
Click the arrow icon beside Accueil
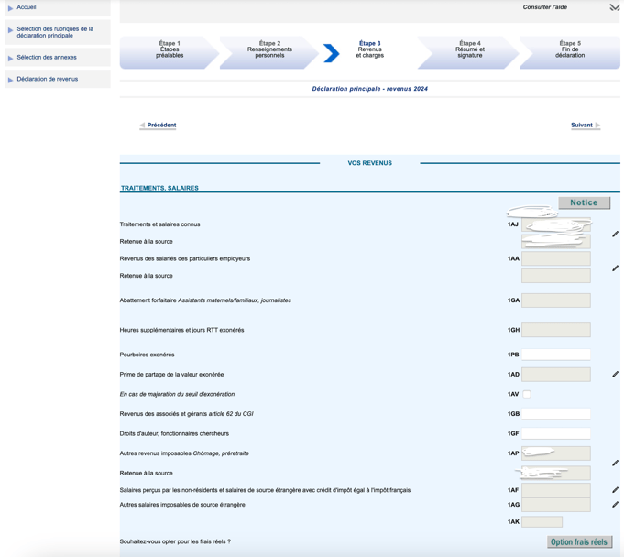(x=10, y=7)
